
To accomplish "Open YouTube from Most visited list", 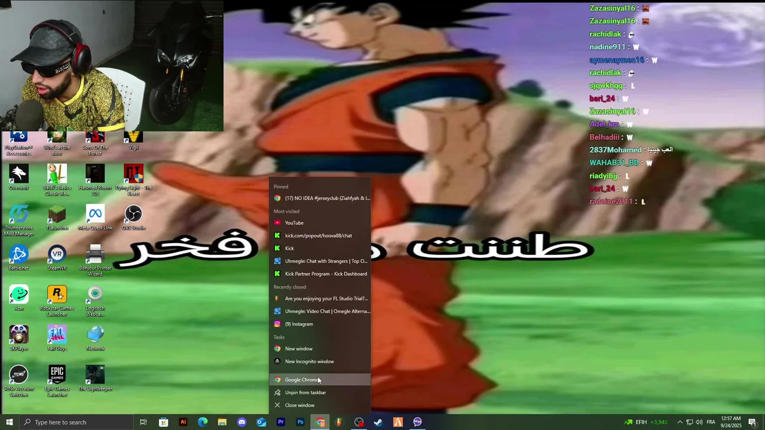I will click(320, 223).
